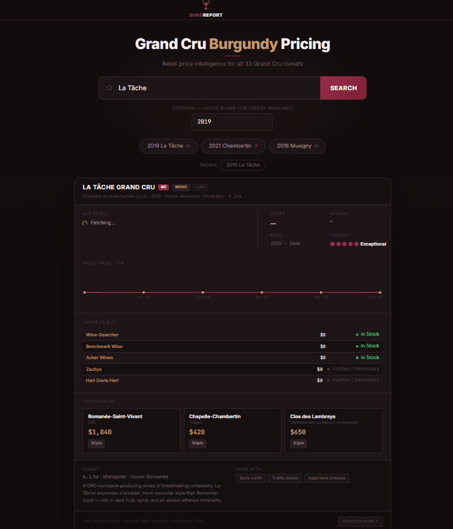Click the green In Stock dot for Wine-Searcher
The image size is (453, 529).
click(x=357, y=334)
